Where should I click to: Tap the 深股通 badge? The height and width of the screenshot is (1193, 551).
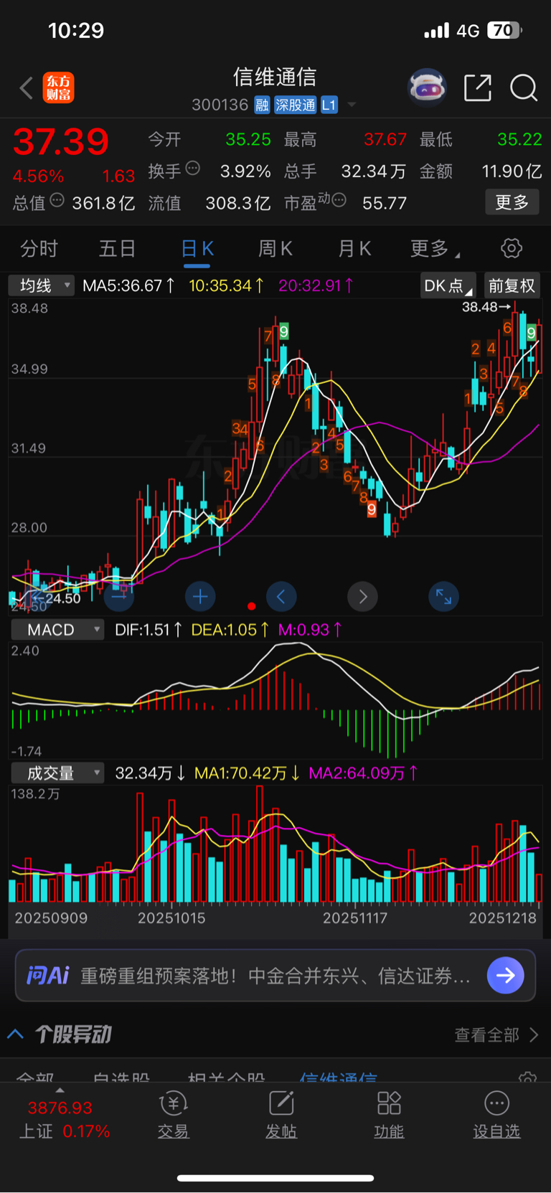[295, 105]
